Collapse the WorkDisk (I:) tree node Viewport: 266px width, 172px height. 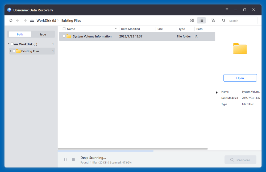[8, 44]
